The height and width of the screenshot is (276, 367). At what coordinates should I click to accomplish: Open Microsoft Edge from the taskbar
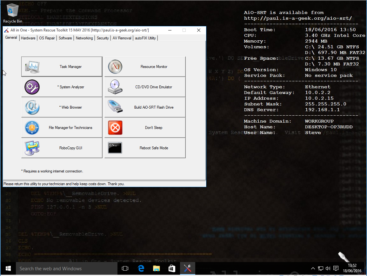coord(141,268)
